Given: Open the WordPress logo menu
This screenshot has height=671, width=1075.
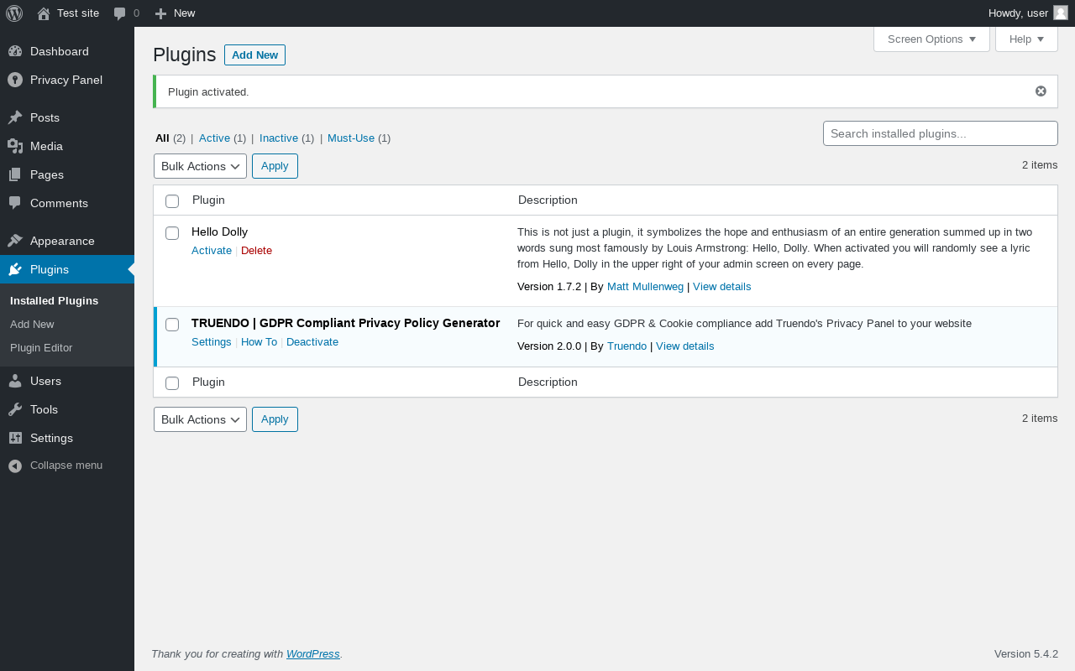Looking at the screenshot, I should [x=14, y=13].
